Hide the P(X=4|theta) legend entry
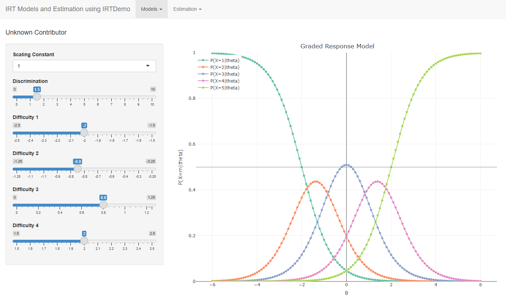Image resolution: width=506 pixels, height=296 pixels. [219, 81]
